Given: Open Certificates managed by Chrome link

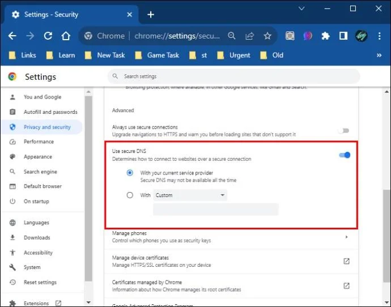Looking at the screenshot, I should (x=346, y=285).
